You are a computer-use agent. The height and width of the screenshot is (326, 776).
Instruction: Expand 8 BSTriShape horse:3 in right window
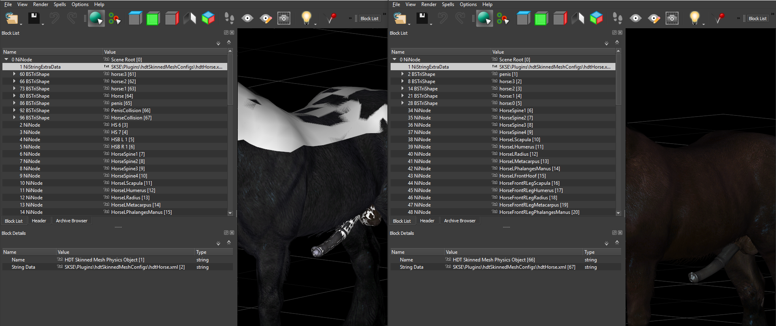[x=402, y=81]
